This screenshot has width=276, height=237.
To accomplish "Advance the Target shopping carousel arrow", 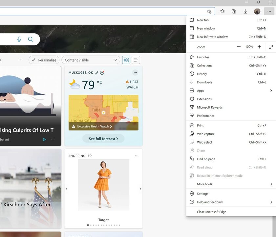I will (140, 189).
